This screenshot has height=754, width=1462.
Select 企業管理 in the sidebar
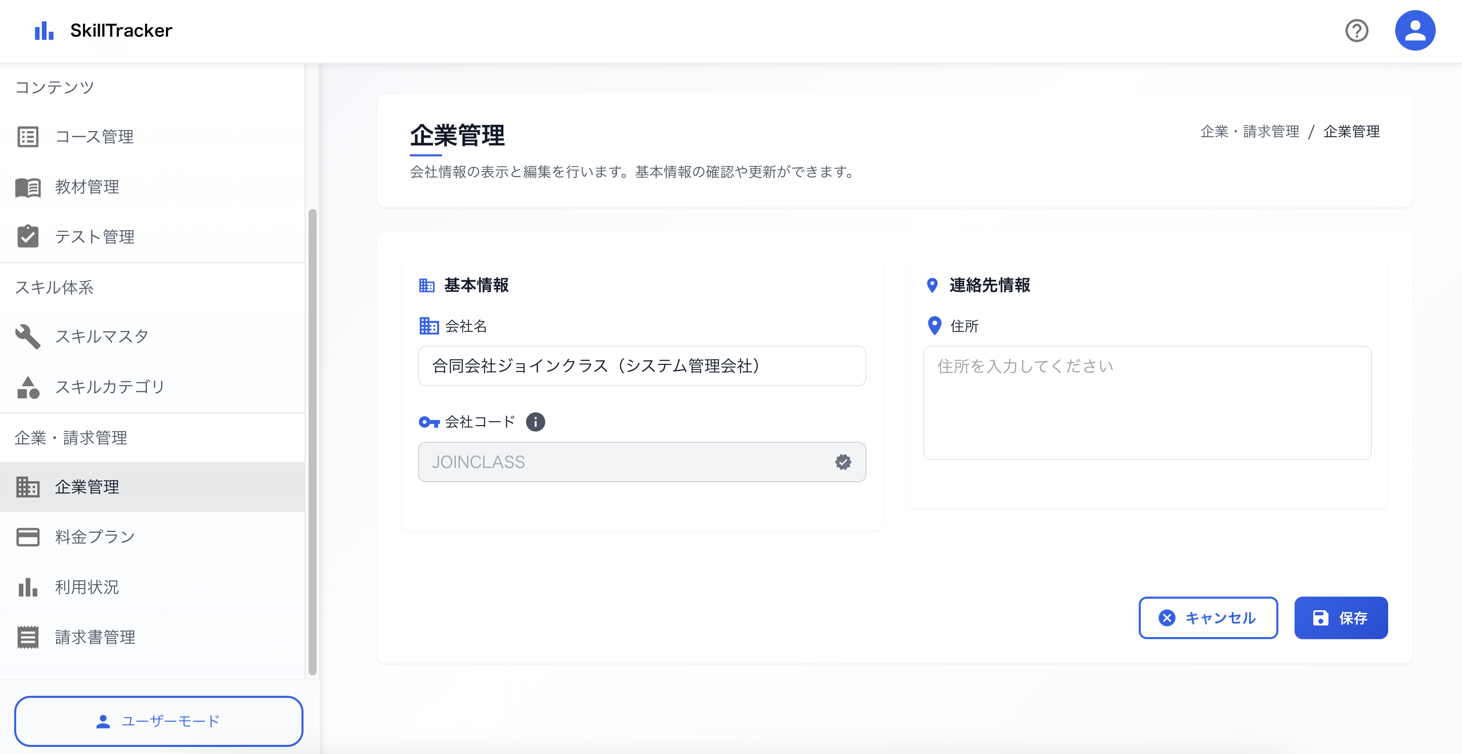87,487
